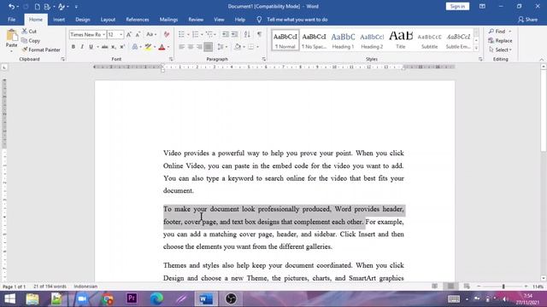Viewport: 547px width, 307px height.
Task: Open the font name dropdown
Action: click(x=103, y=34)
